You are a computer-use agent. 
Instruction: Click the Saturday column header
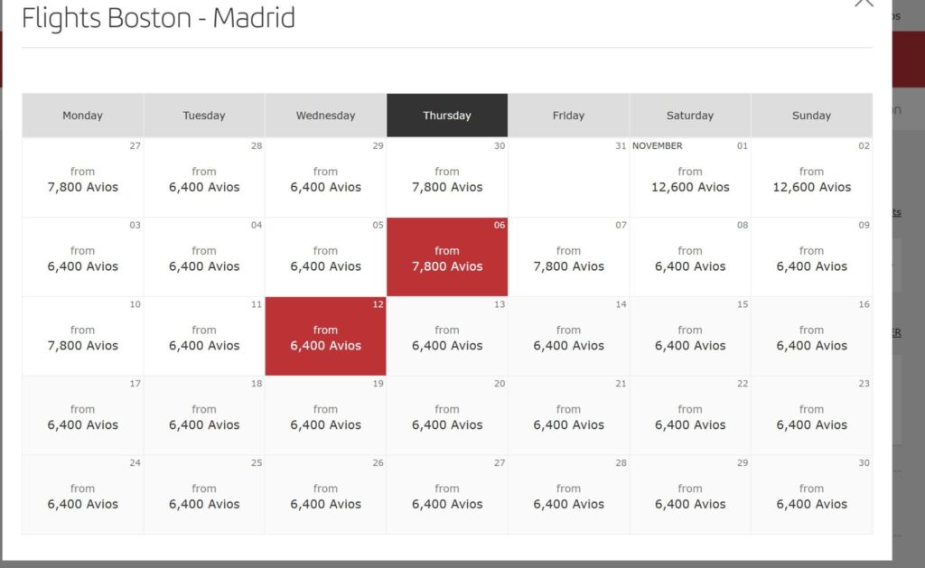pos(690,115)
